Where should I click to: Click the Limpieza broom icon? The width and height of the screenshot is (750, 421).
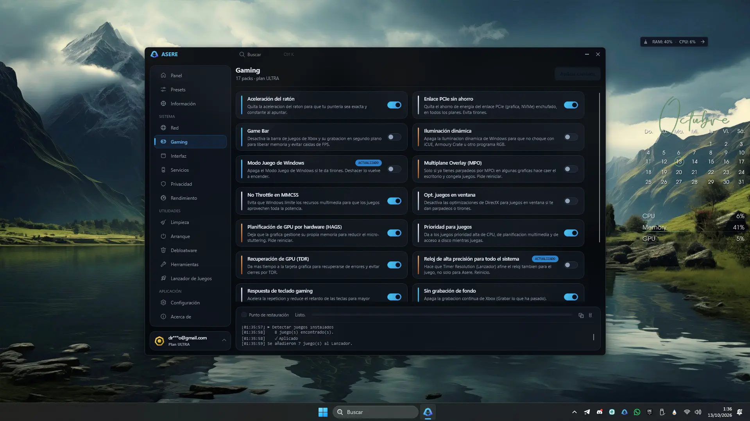point(163,222)
